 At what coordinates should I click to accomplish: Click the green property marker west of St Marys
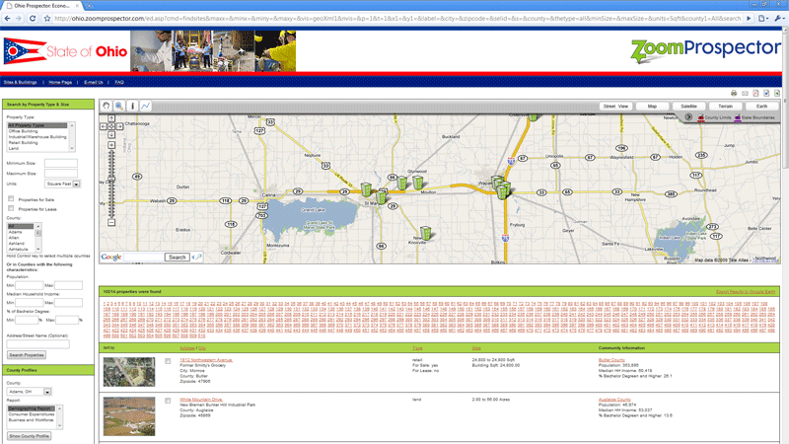click(x=366, y=189)
